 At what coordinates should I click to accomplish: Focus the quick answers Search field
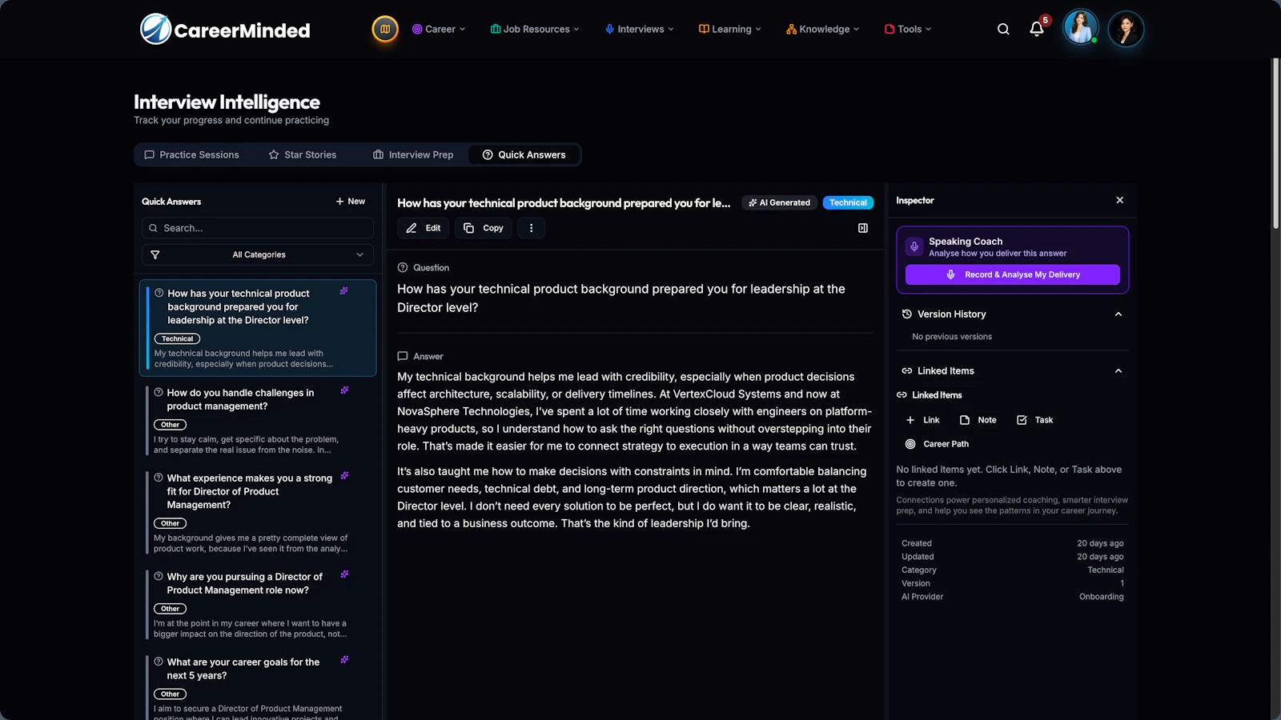click(258, 228)
